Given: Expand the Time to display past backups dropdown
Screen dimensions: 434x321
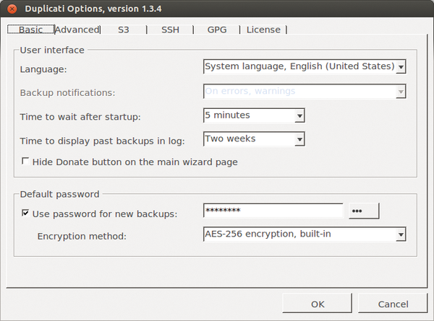Looking at the screenshot, I should point(254,138).
